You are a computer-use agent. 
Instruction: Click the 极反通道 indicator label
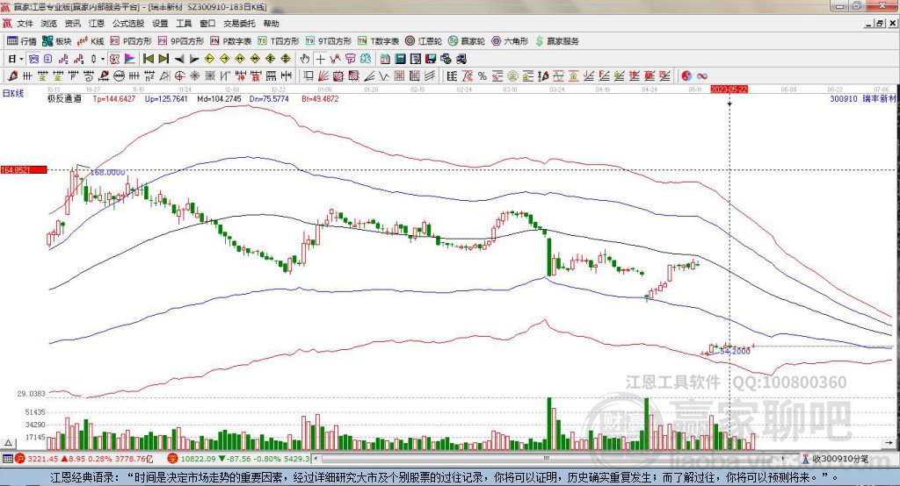(64, 98)
